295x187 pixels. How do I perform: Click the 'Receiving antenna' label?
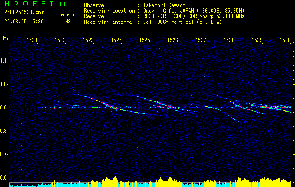108,22
